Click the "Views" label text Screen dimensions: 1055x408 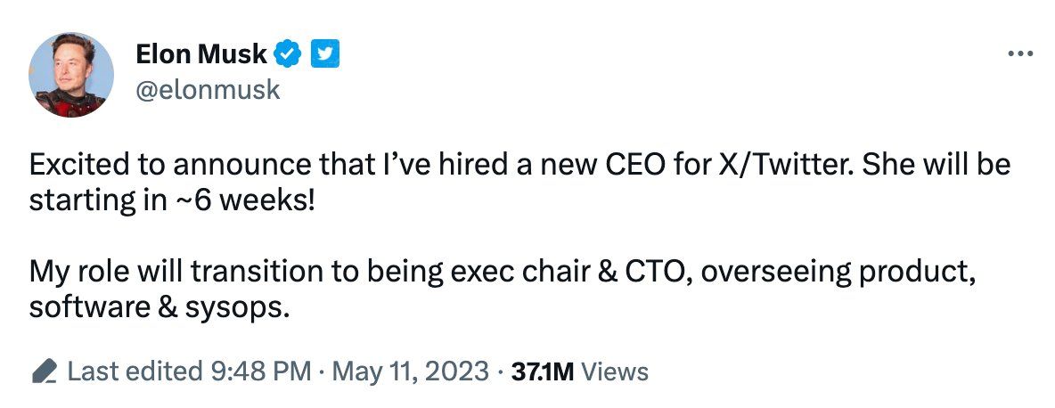614,371
